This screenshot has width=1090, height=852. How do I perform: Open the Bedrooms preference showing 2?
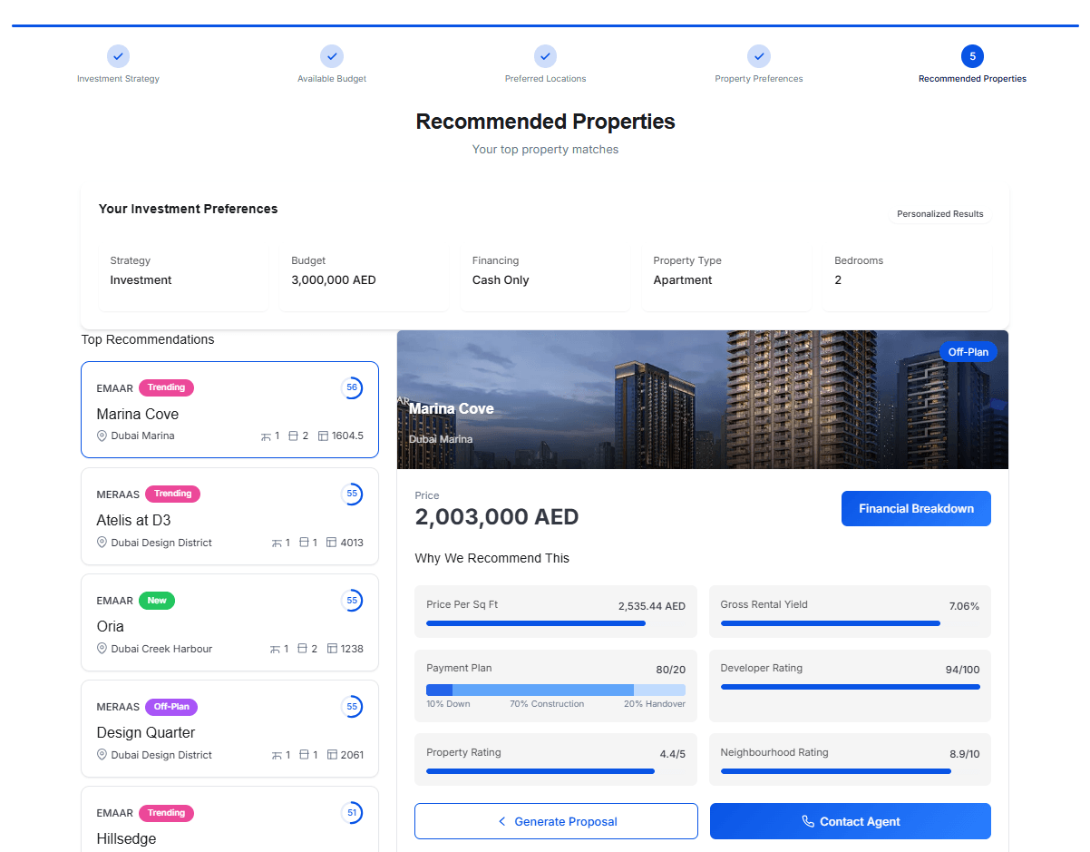[907, 271]
